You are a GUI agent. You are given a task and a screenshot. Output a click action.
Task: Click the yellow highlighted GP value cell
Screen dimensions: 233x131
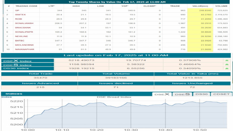pyautogui.click(x=200, y=10)
